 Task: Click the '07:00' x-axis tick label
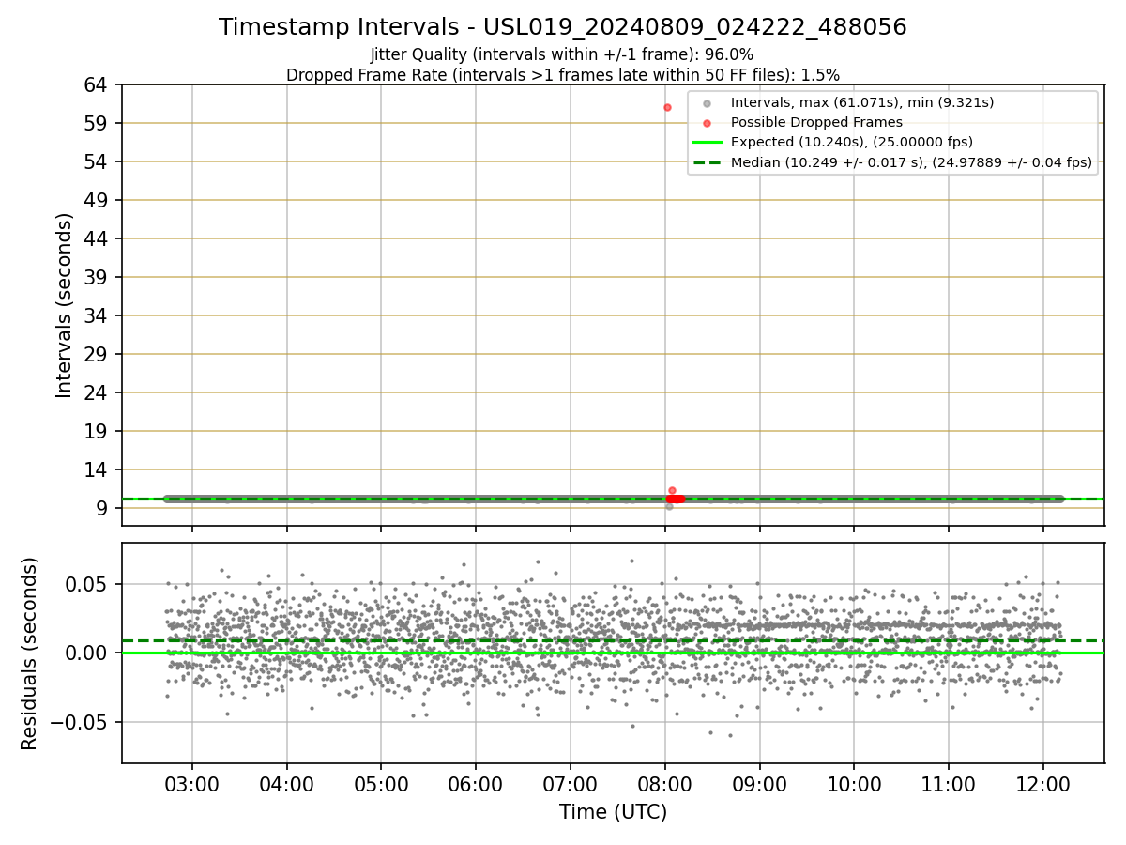(571, 783)
